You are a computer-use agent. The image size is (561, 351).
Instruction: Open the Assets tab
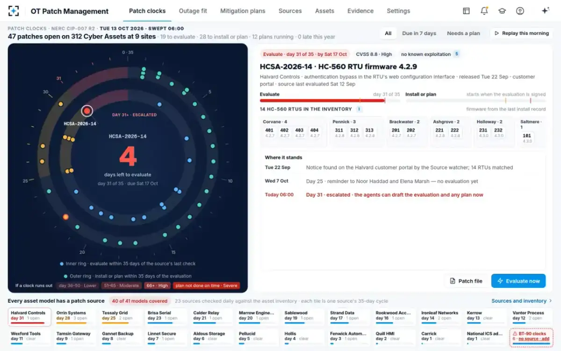pos(324,11)
